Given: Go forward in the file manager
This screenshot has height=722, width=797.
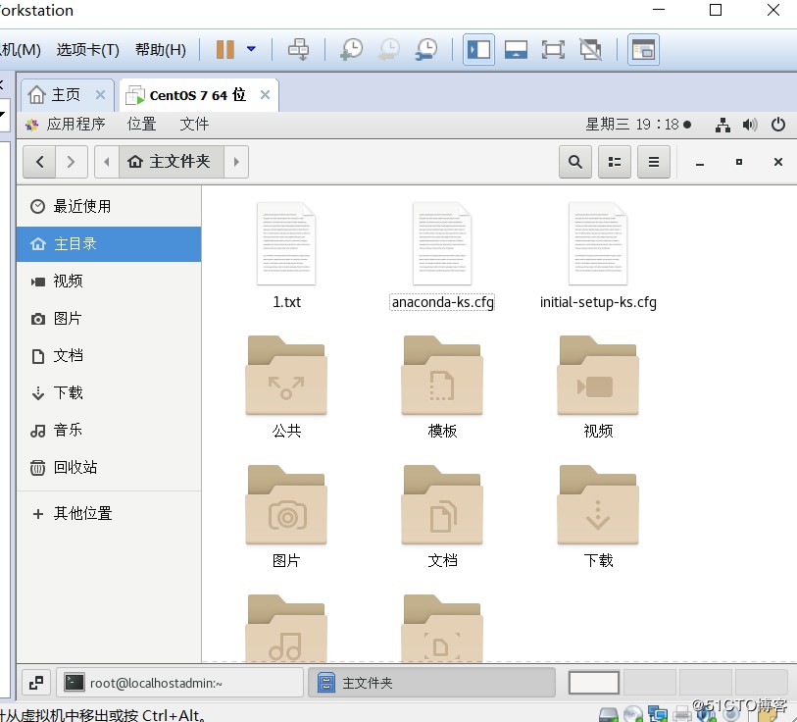Looking at the screenshot, I should coord(72,162).
